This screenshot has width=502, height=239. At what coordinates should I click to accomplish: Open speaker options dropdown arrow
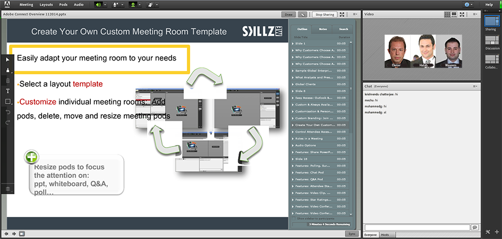pos(105,5)
